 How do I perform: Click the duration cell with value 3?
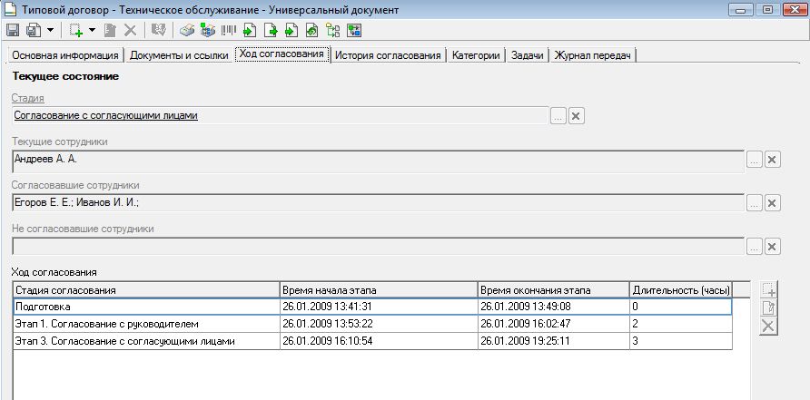tap(681, 341)
